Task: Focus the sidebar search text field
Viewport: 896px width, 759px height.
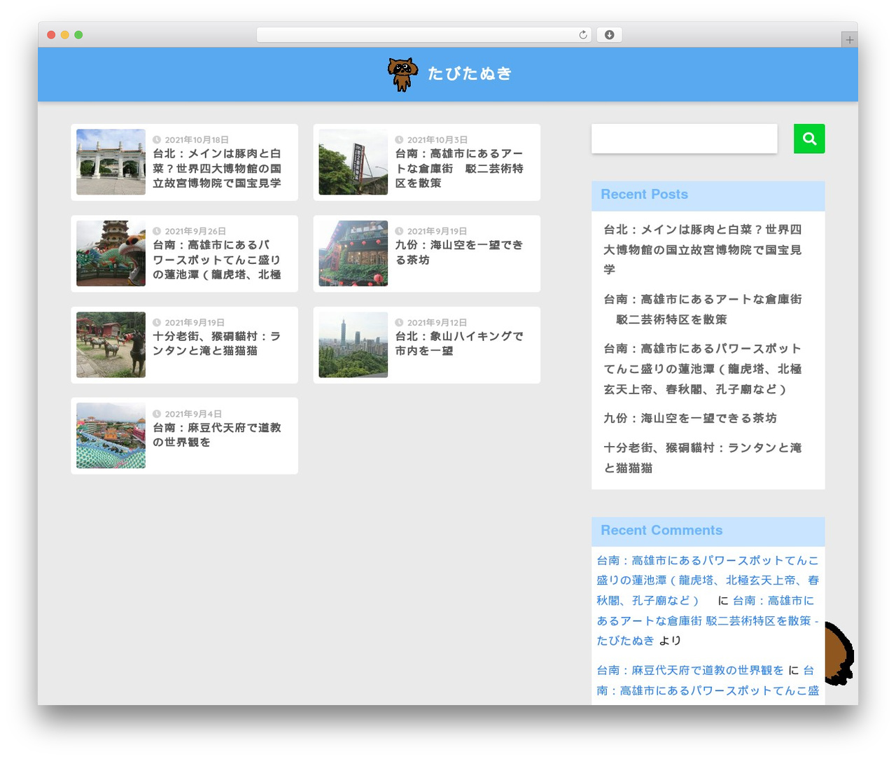Action: (684, 139)
